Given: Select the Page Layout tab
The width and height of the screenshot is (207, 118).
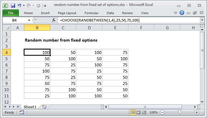Looking at the screenshot, I should [x=67, y=13].
